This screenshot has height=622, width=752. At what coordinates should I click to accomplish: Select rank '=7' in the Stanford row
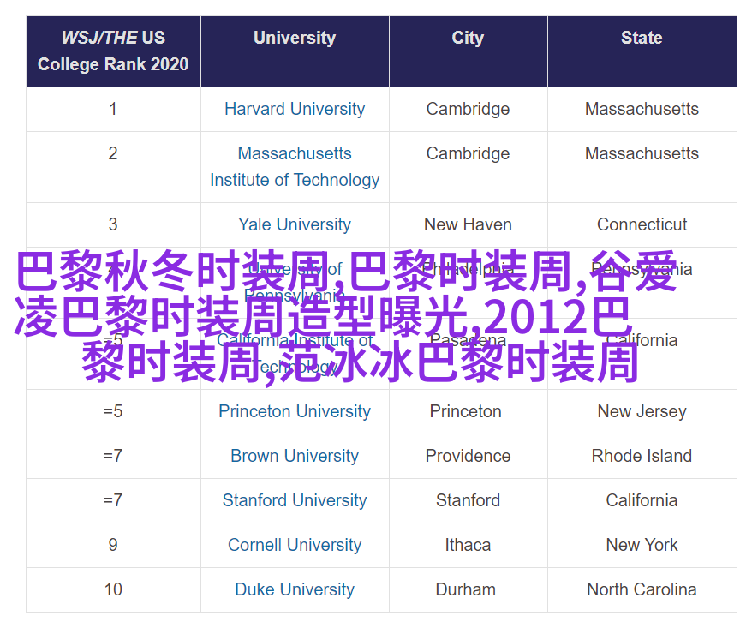pos(113,500)
